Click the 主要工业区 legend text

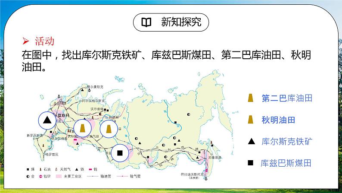[x=73, y=177]
